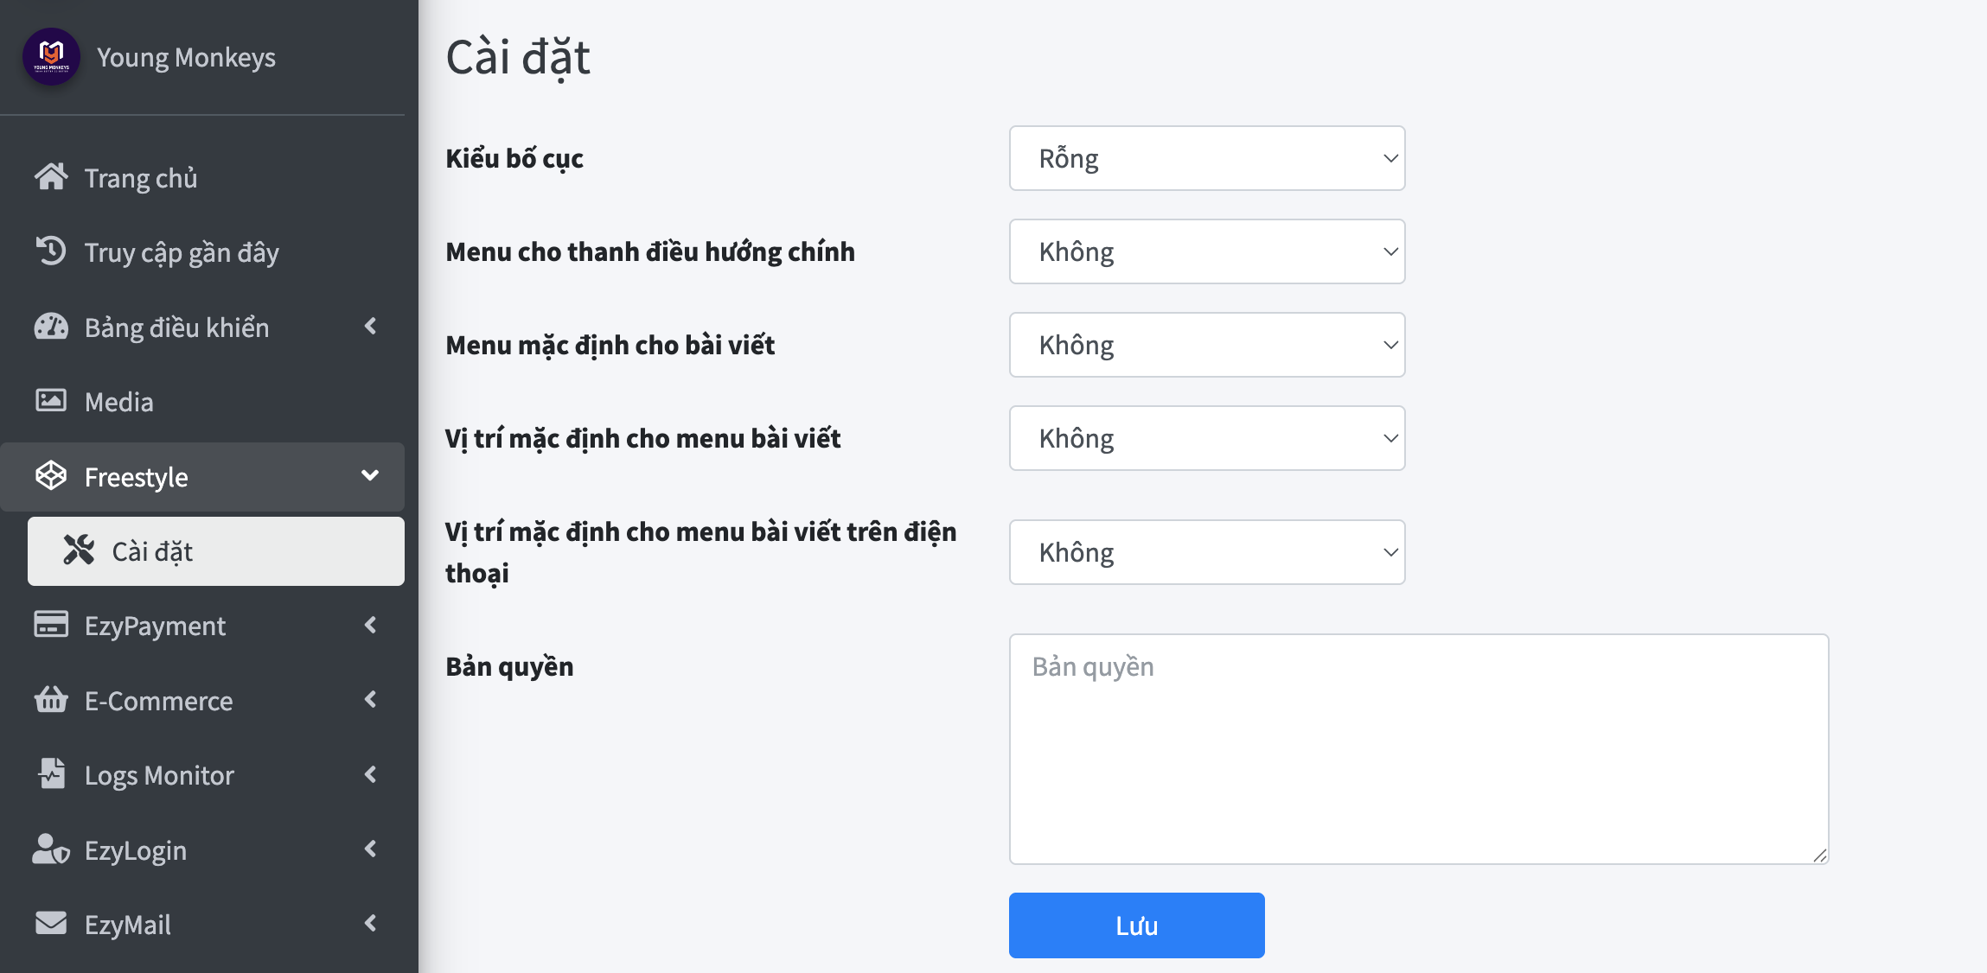Open Menu mặc định cho bài viết dropdown
Image resolution: width=1987 pixels, height=973 pixels.
tap(1207, 345)
